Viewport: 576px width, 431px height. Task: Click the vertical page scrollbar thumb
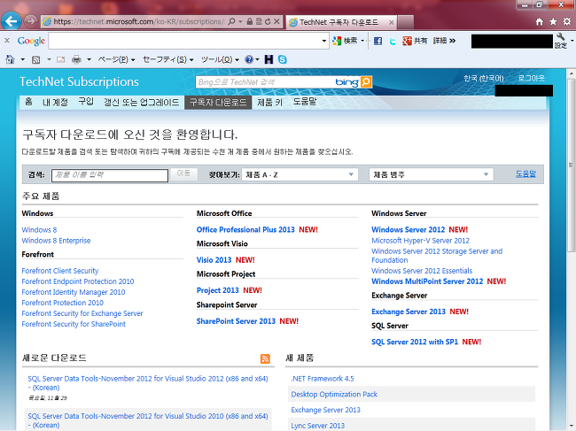point(571,165)
